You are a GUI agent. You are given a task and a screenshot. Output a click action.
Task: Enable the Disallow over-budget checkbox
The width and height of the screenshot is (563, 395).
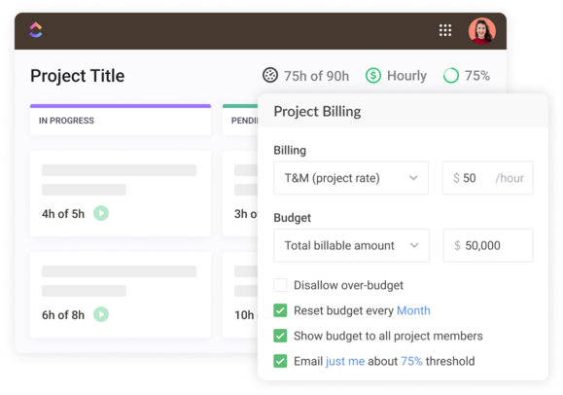coord(280,285)
